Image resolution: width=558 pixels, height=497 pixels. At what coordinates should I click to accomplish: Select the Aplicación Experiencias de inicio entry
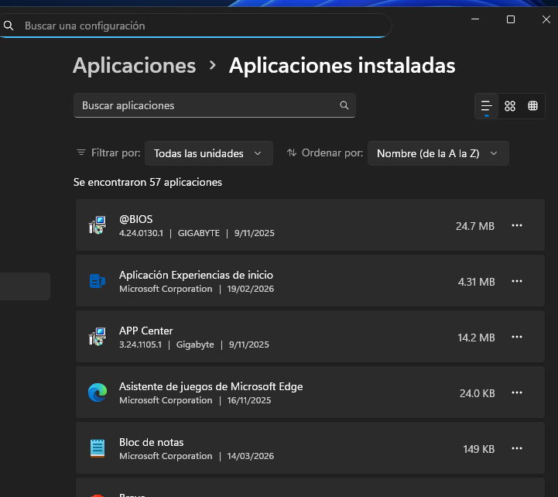click(x=310, y=281)
